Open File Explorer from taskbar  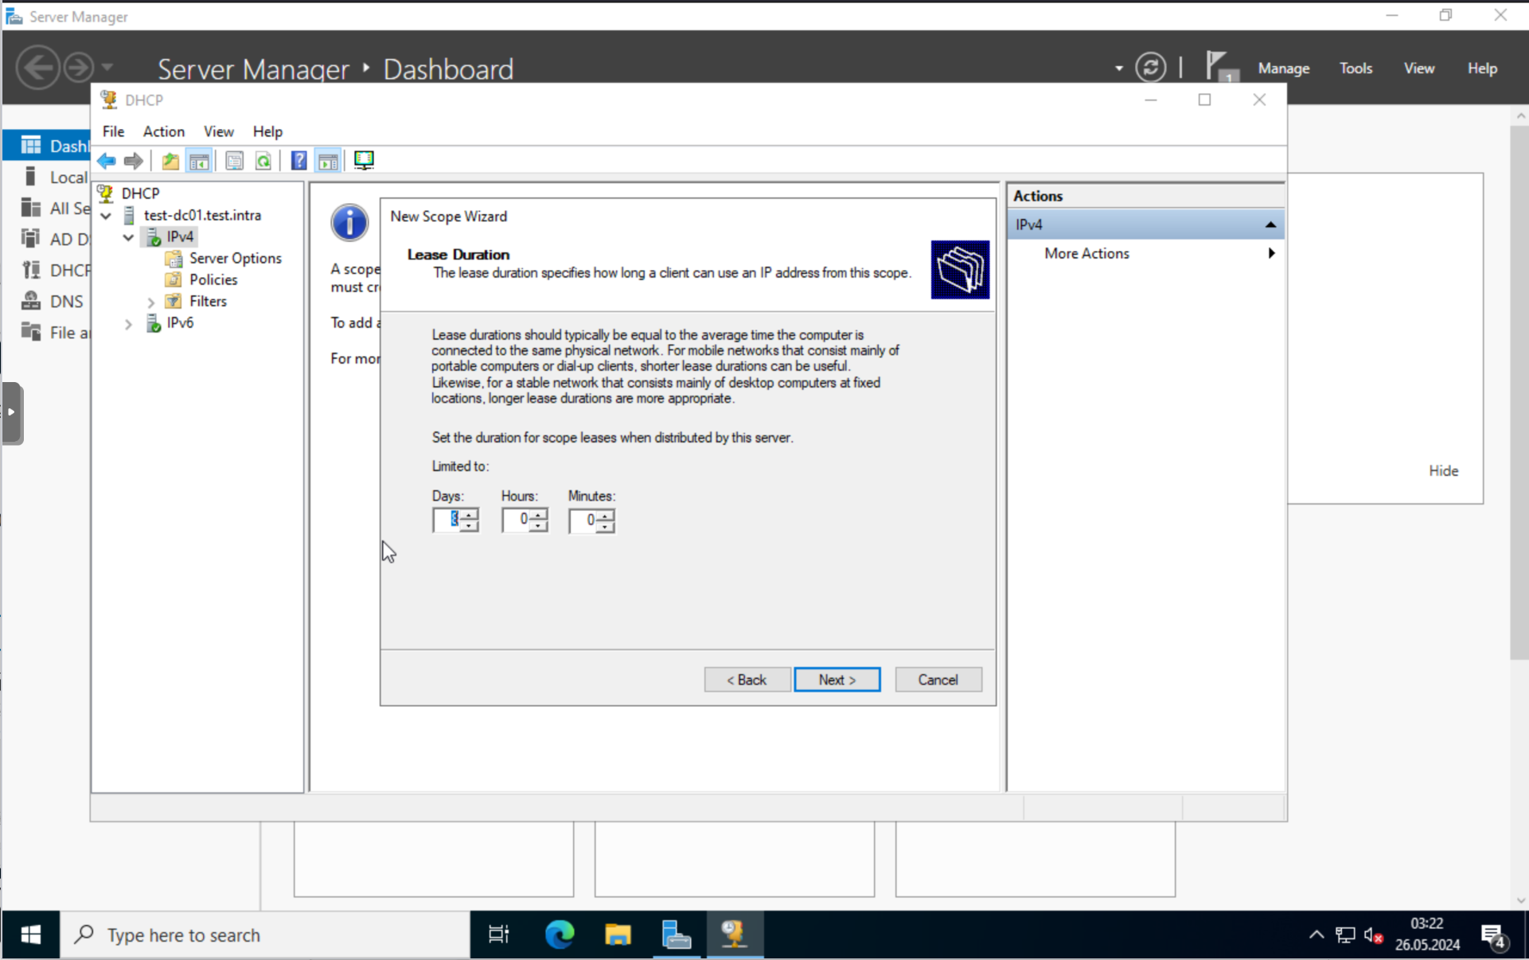[x=618, y=935]
